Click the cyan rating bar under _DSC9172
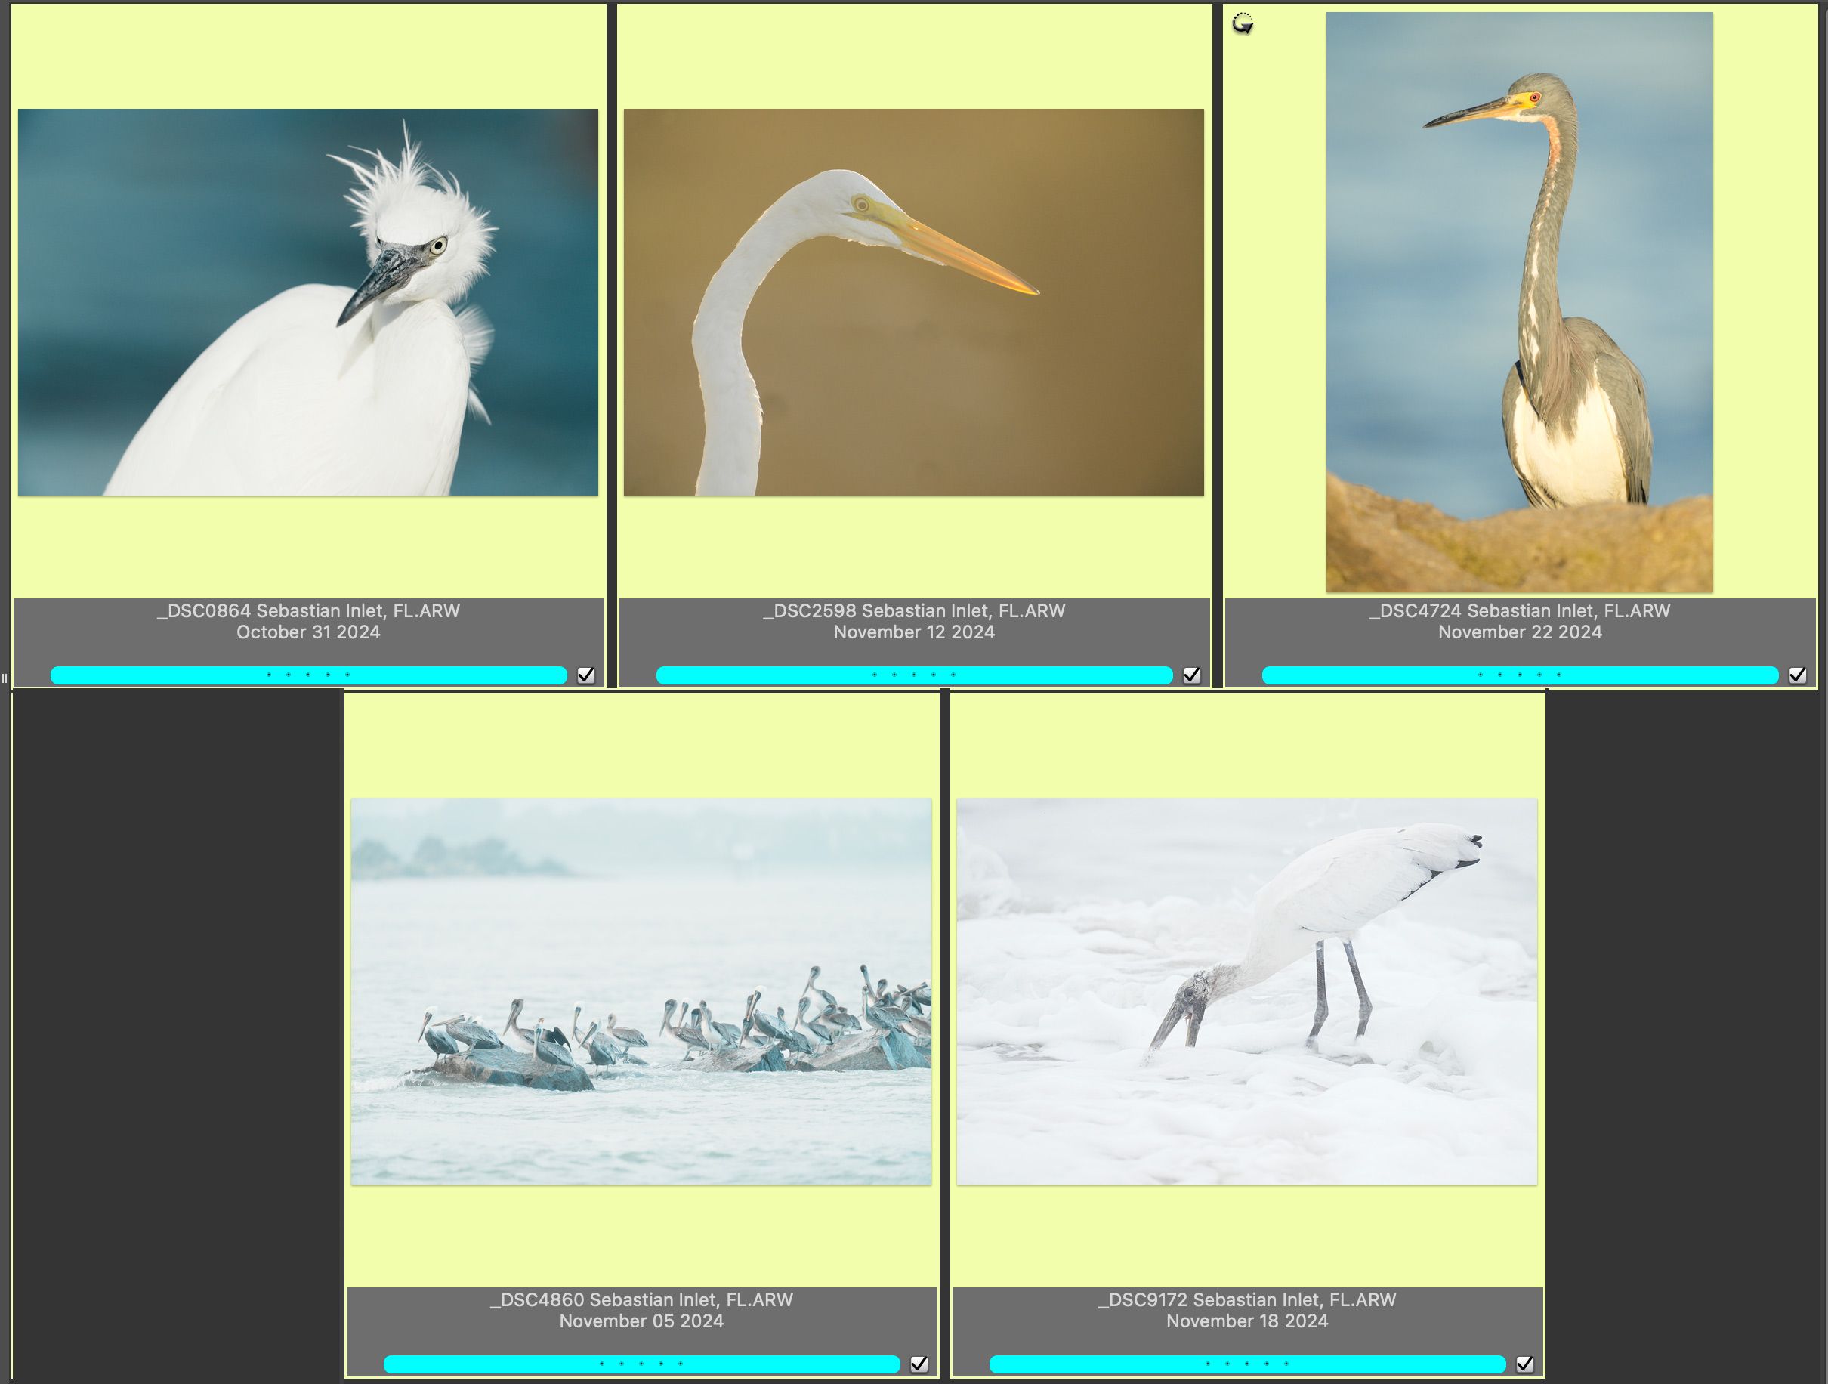The image size is (1828, 1384). point(1247,1364)
